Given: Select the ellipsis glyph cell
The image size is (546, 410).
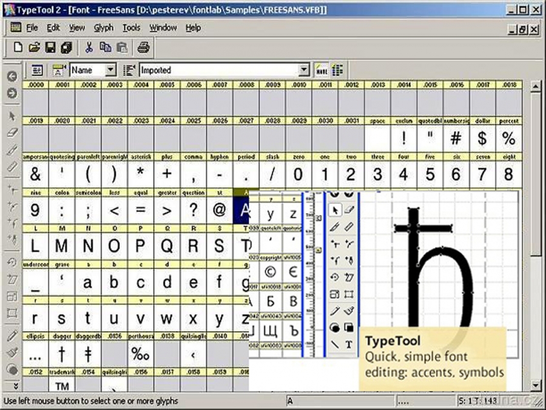Looking at the screenshot, I should click(35, 354).
